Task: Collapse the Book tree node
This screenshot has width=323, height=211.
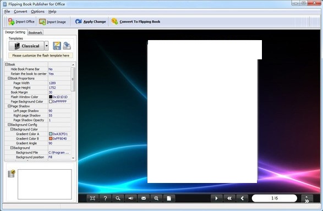Action: [7, 64]
